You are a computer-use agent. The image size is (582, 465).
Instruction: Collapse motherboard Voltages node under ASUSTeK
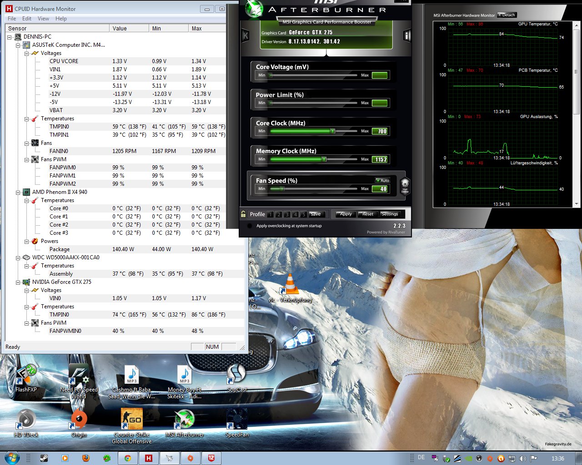coord(27,53)
